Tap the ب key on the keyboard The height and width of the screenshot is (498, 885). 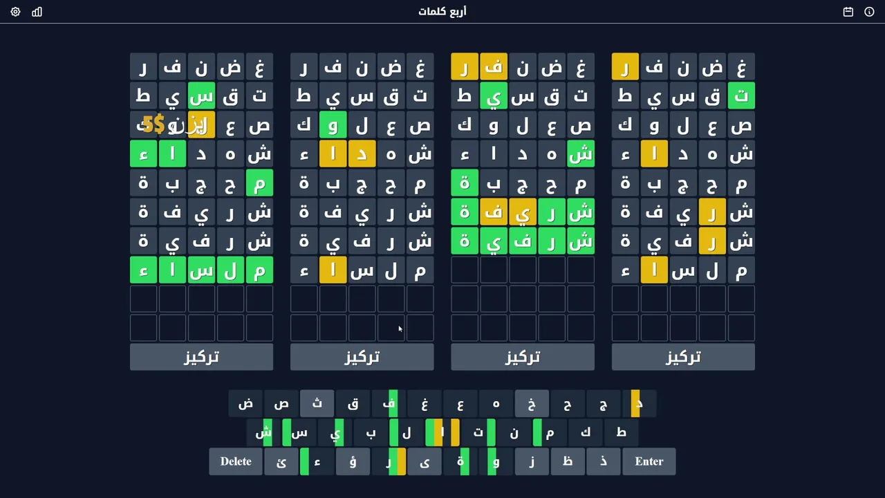pyautogui.click(x=371, y=432)
